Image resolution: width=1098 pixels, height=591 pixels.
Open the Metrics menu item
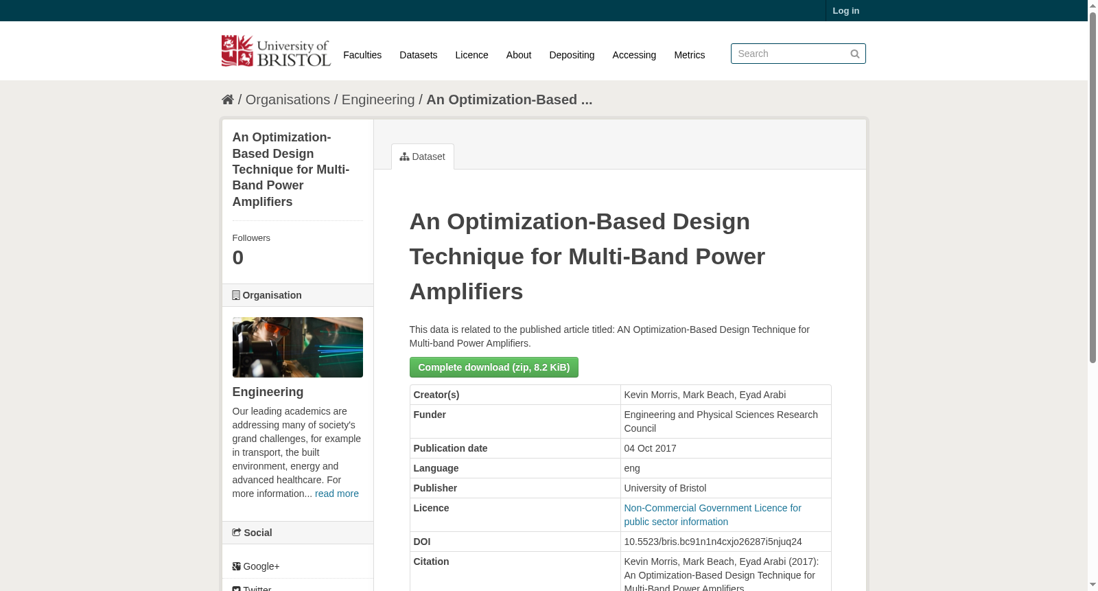point(690,55)
